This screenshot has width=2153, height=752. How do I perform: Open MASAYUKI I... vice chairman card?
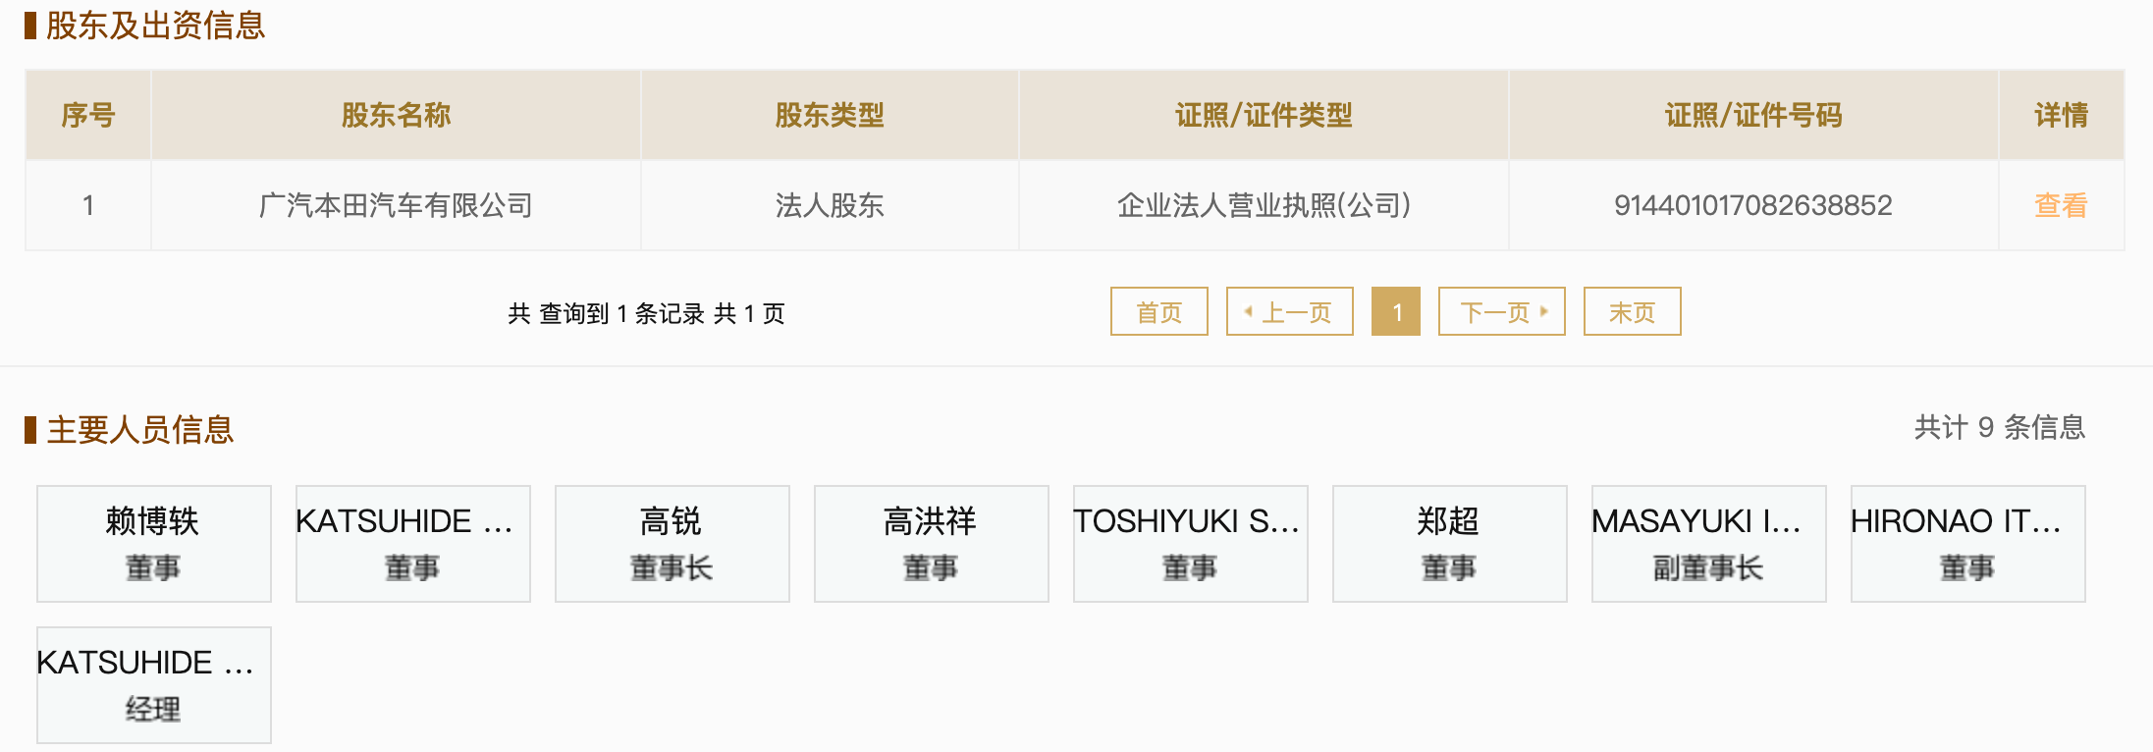pyautogui.click(x=1708, y=543)
